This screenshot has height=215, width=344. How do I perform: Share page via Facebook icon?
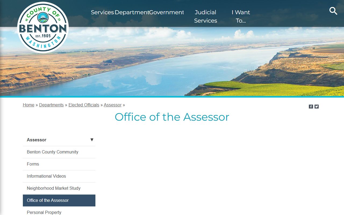click(x=311, y=106)
